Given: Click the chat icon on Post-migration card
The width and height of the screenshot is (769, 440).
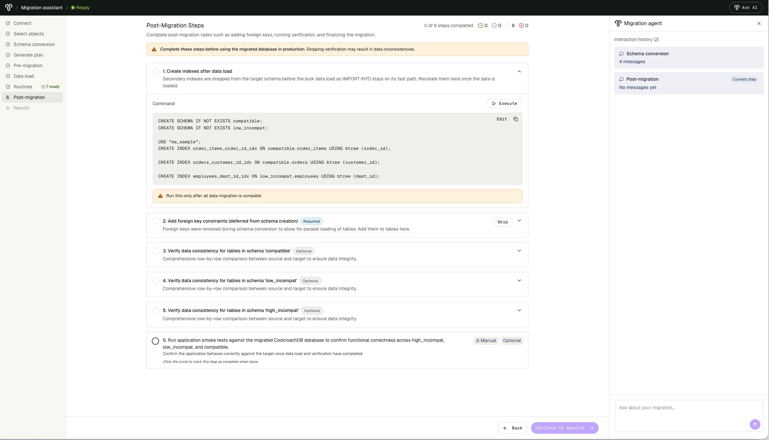Looking at the screenshot, I should click(x=621, y=79).
